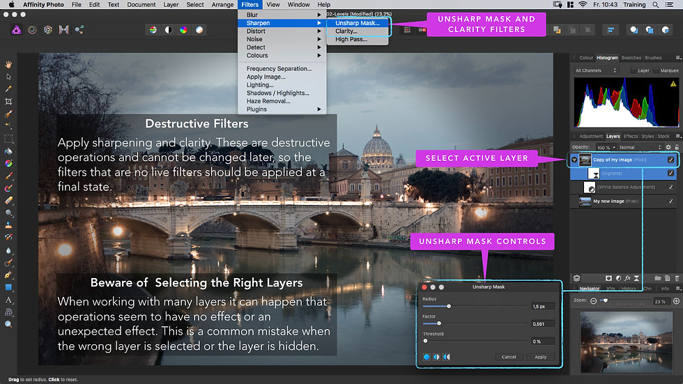This screenshot has height=384, width=683.
Task: Adjust the Threshold slider handle
Action: point(426,341)
